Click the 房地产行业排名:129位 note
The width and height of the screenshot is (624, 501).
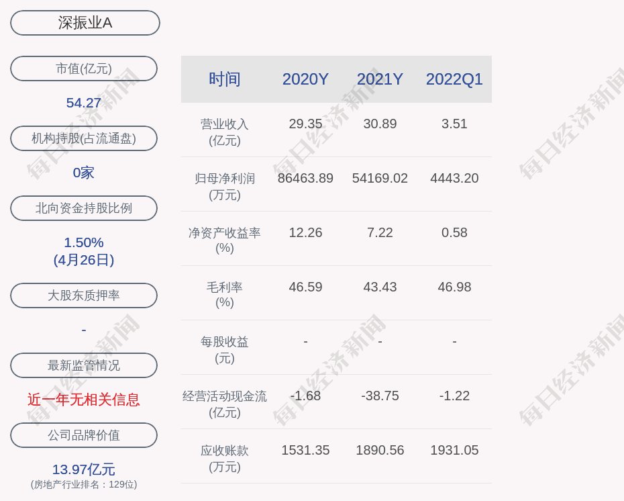click(x=84, y=484)
